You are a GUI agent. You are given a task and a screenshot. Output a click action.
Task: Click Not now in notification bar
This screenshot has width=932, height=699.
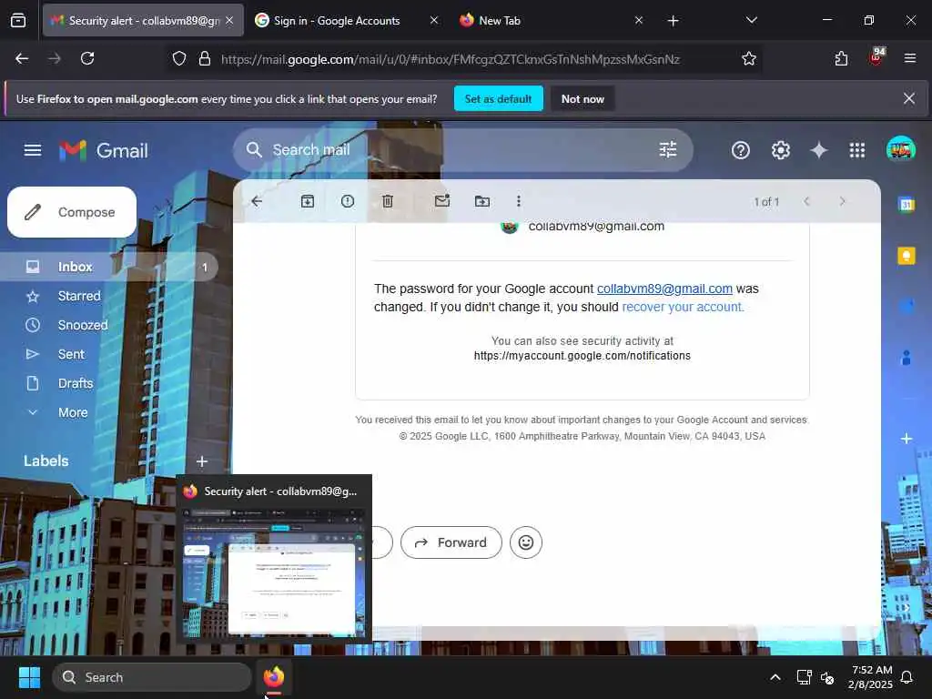point(582,98)
